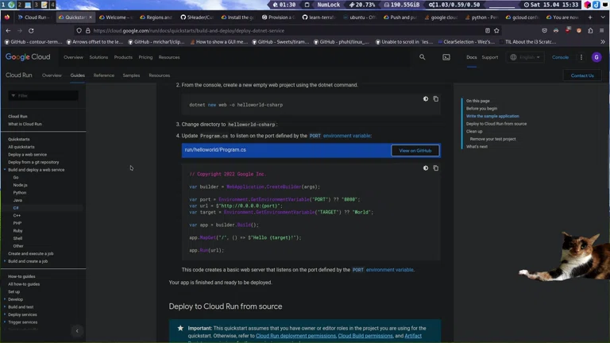This screenshot has width=610, height=343.
Task: Show tracking protection shield in address bar
Action: tap(79, 30)
